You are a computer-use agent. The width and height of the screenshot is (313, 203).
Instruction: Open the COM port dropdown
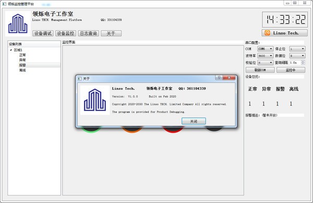point(265,49)
